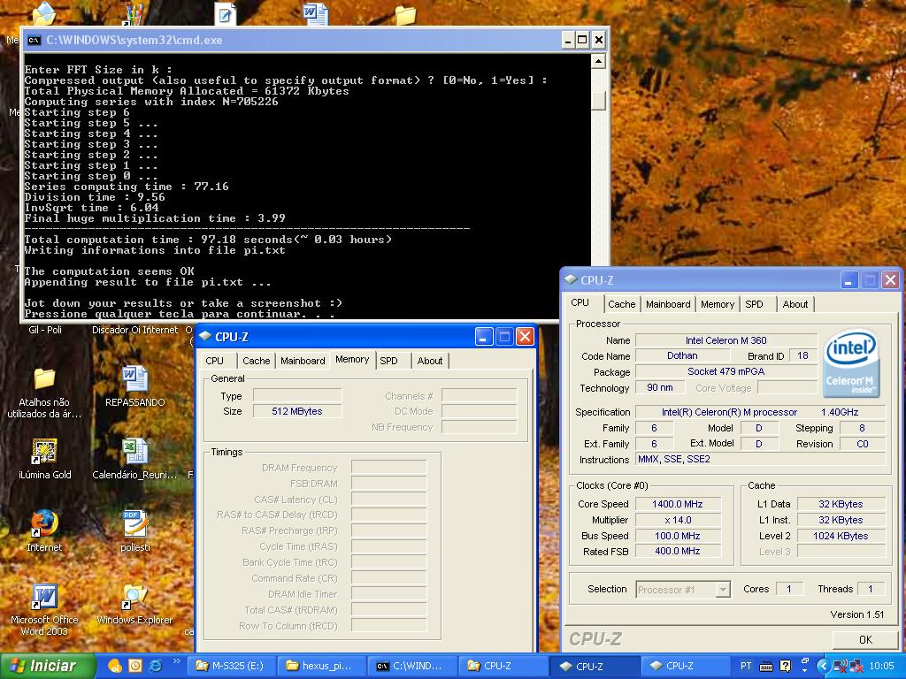The width and height of the screenshot is (906, 679).
Task: Click the 1400.0 MHz core speed value
Action: [x=678, y=504]
